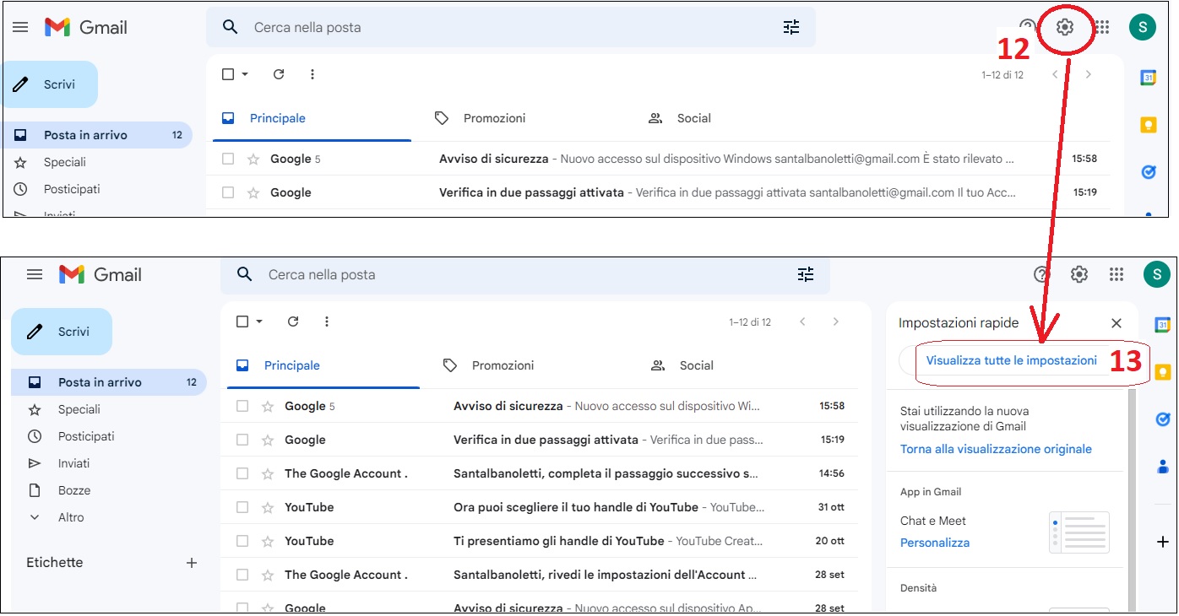This screenshot has width=1179, height=616.
Task: Open the three-dot More menu in lower Gmail window
Action: tap(327, 322)
